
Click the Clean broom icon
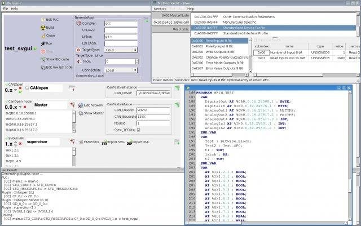43,36
